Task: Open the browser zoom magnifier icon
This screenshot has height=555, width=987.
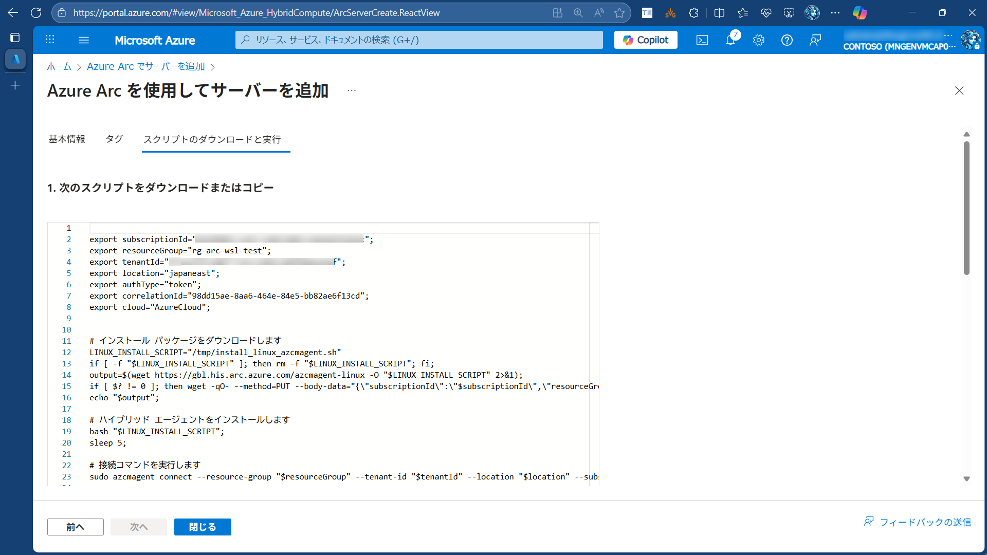Action: pyautogui.click(x=578, y=13)
